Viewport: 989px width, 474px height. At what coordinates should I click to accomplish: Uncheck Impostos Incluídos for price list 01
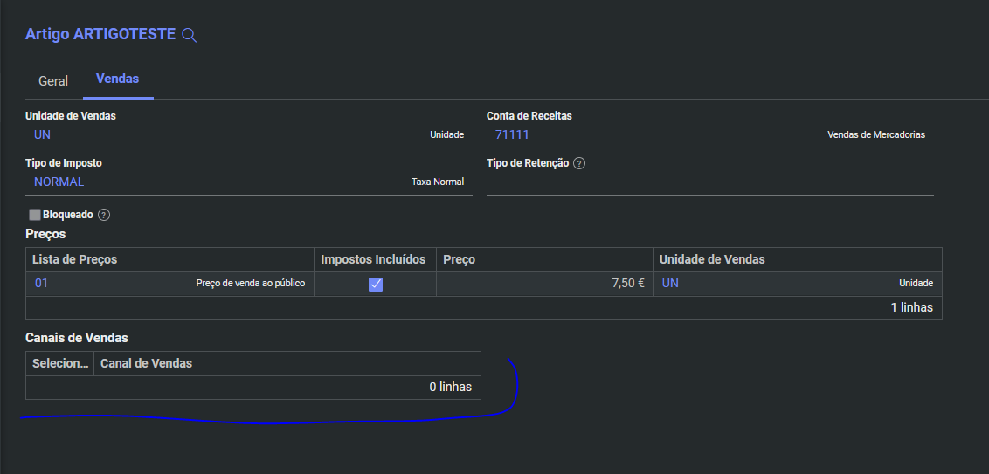click(x=376, y=284)
